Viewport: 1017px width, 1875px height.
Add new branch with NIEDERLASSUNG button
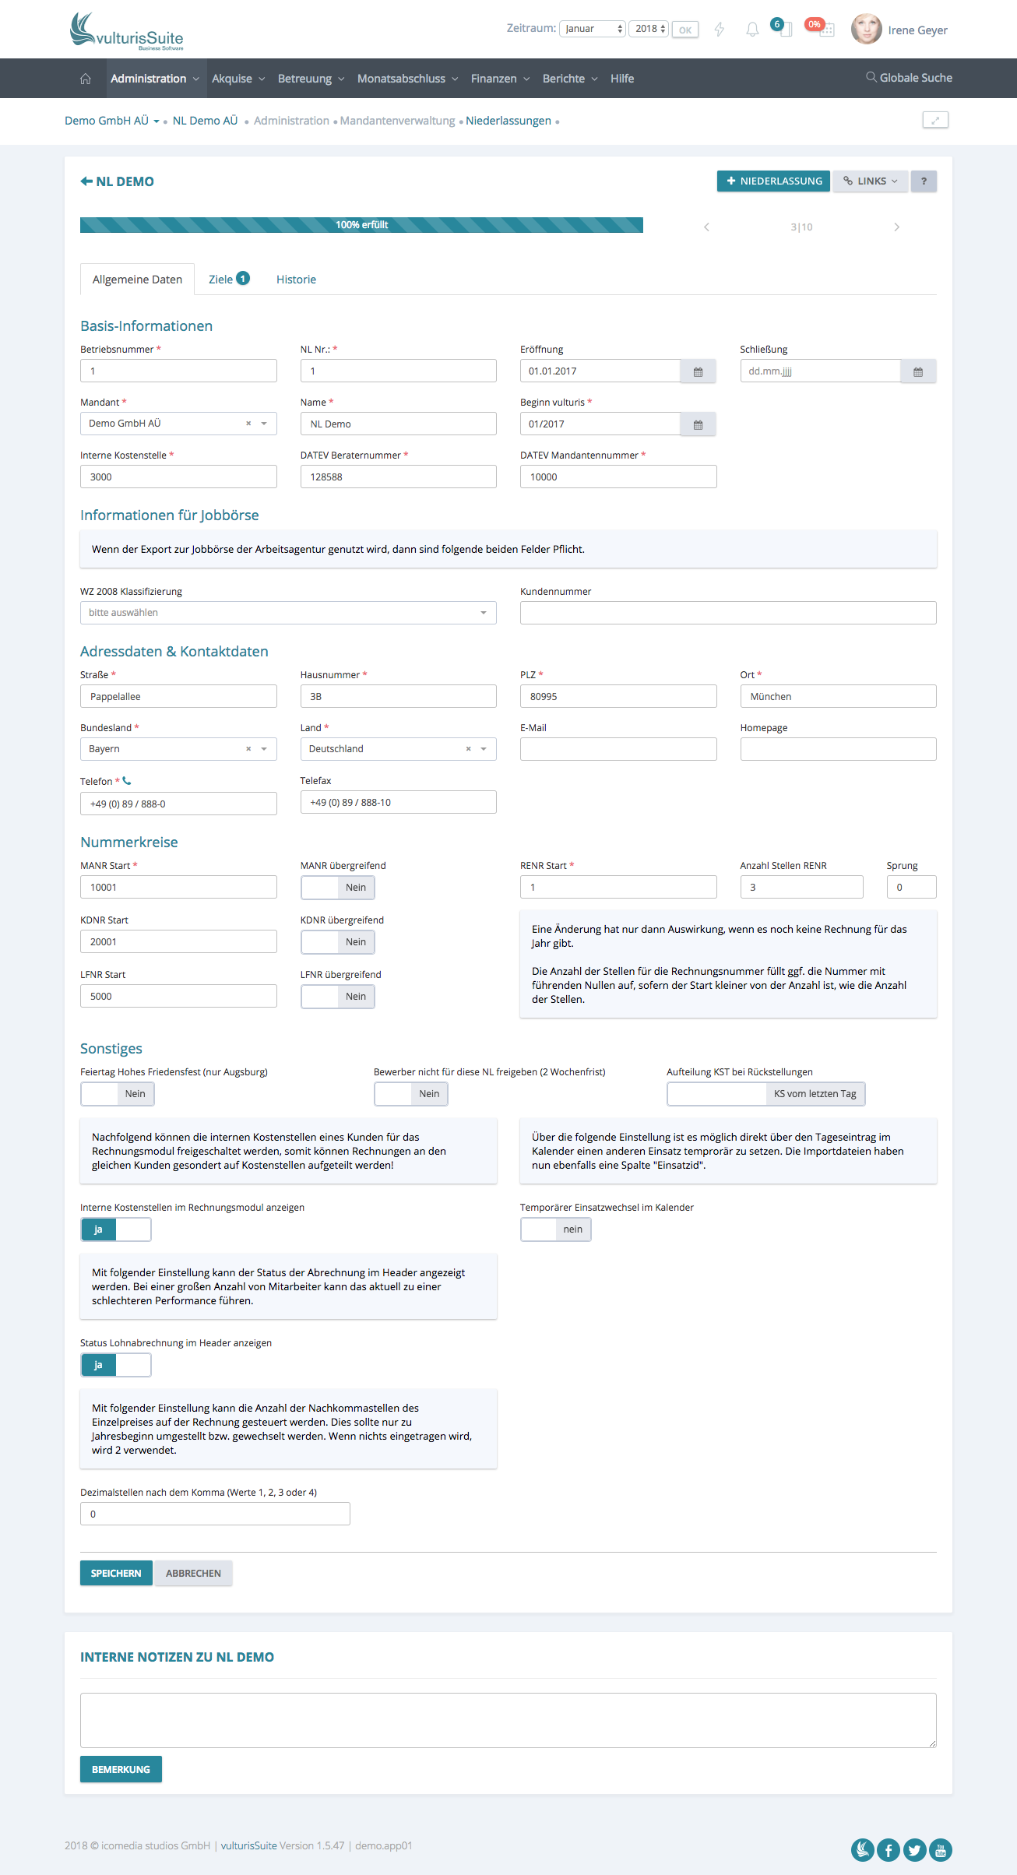point(773,181)
